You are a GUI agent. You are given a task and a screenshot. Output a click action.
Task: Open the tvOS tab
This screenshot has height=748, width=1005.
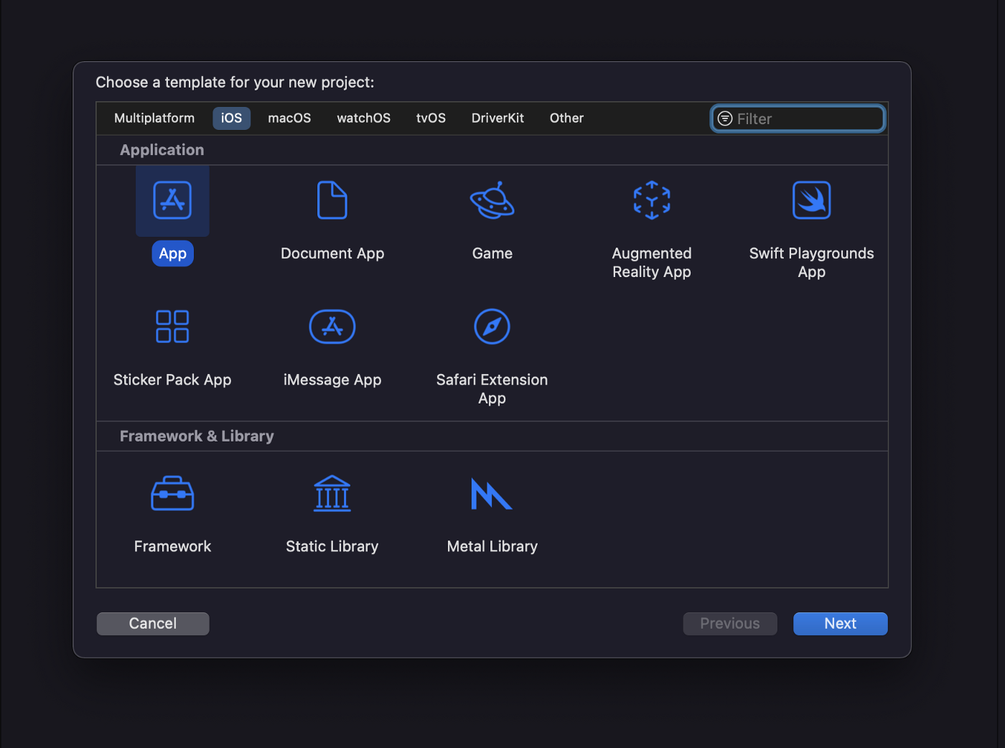coord(431,118)
